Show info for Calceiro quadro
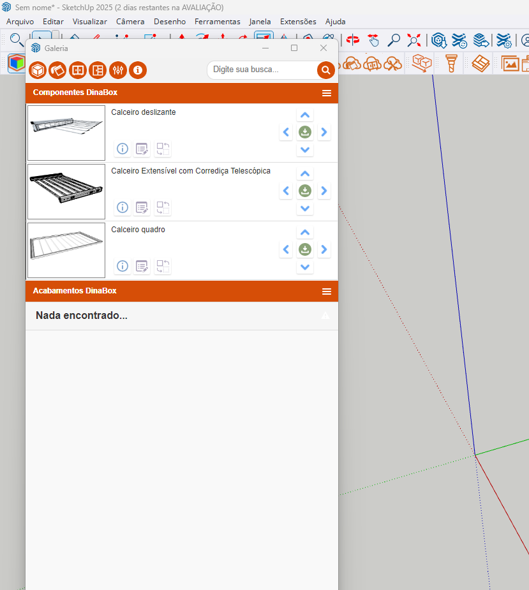This screenshot has height=590, width=529. [123, 266]
